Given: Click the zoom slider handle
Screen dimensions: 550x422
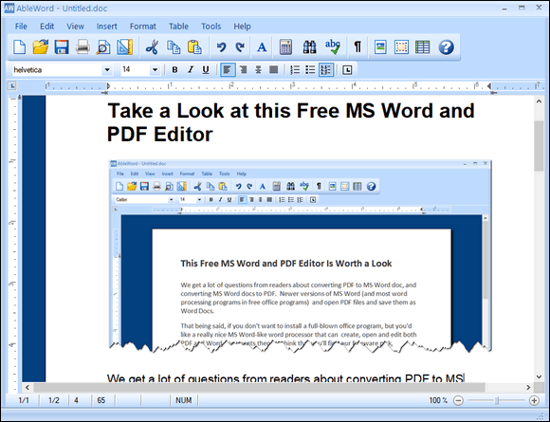Looking at the screenshot, I should click(497, 400).
